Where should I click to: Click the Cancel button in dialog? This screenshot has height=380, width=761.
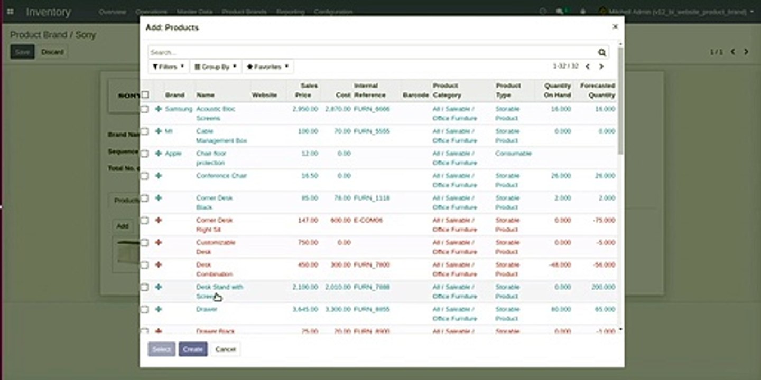tap(225, 349)
